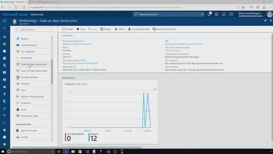Delete the app service

[x=119, y=29]
